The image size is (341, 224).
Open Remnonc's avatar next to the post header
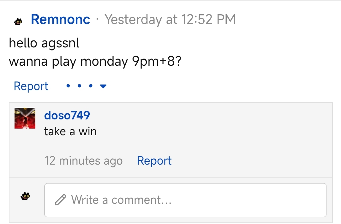click(18, 21)
